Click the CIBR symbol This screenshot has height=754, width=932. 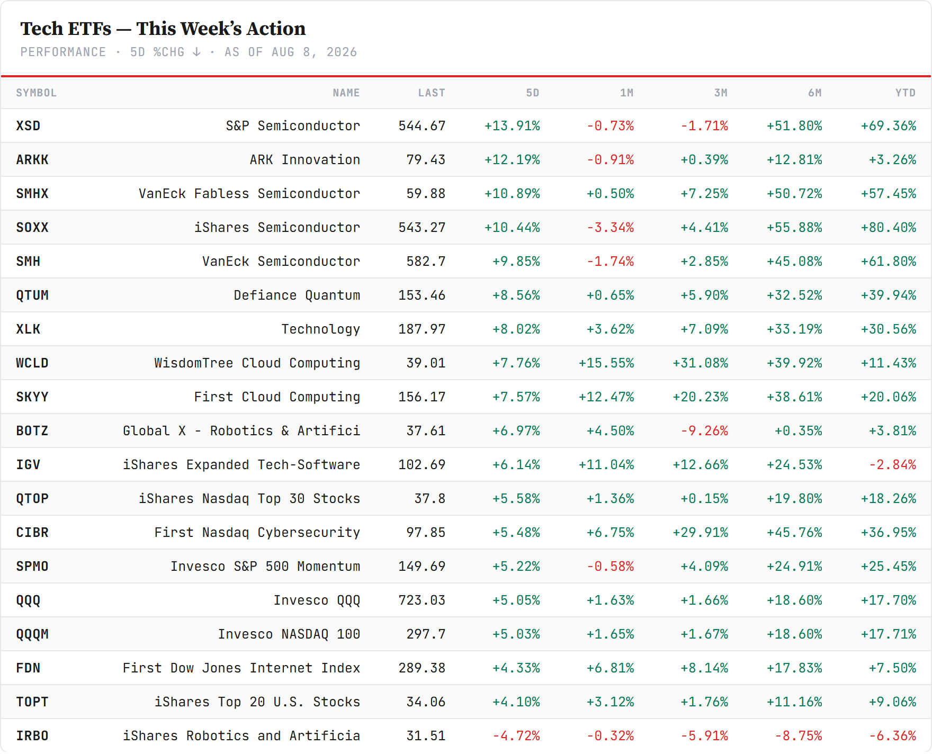(x=32, y=533)
